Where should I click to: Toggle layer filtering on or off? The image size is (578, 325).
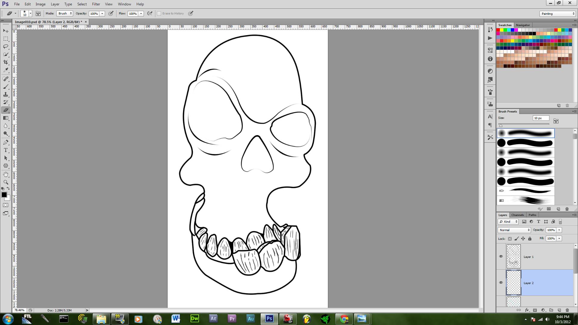560,222
